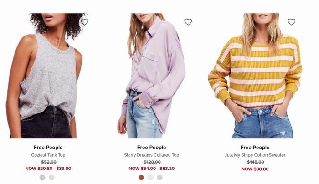Image resolution: width=319 pixels, height=184 pixels.
Task: Click the Coziest Tank Top product name
Action: click(x=48, y=155)
